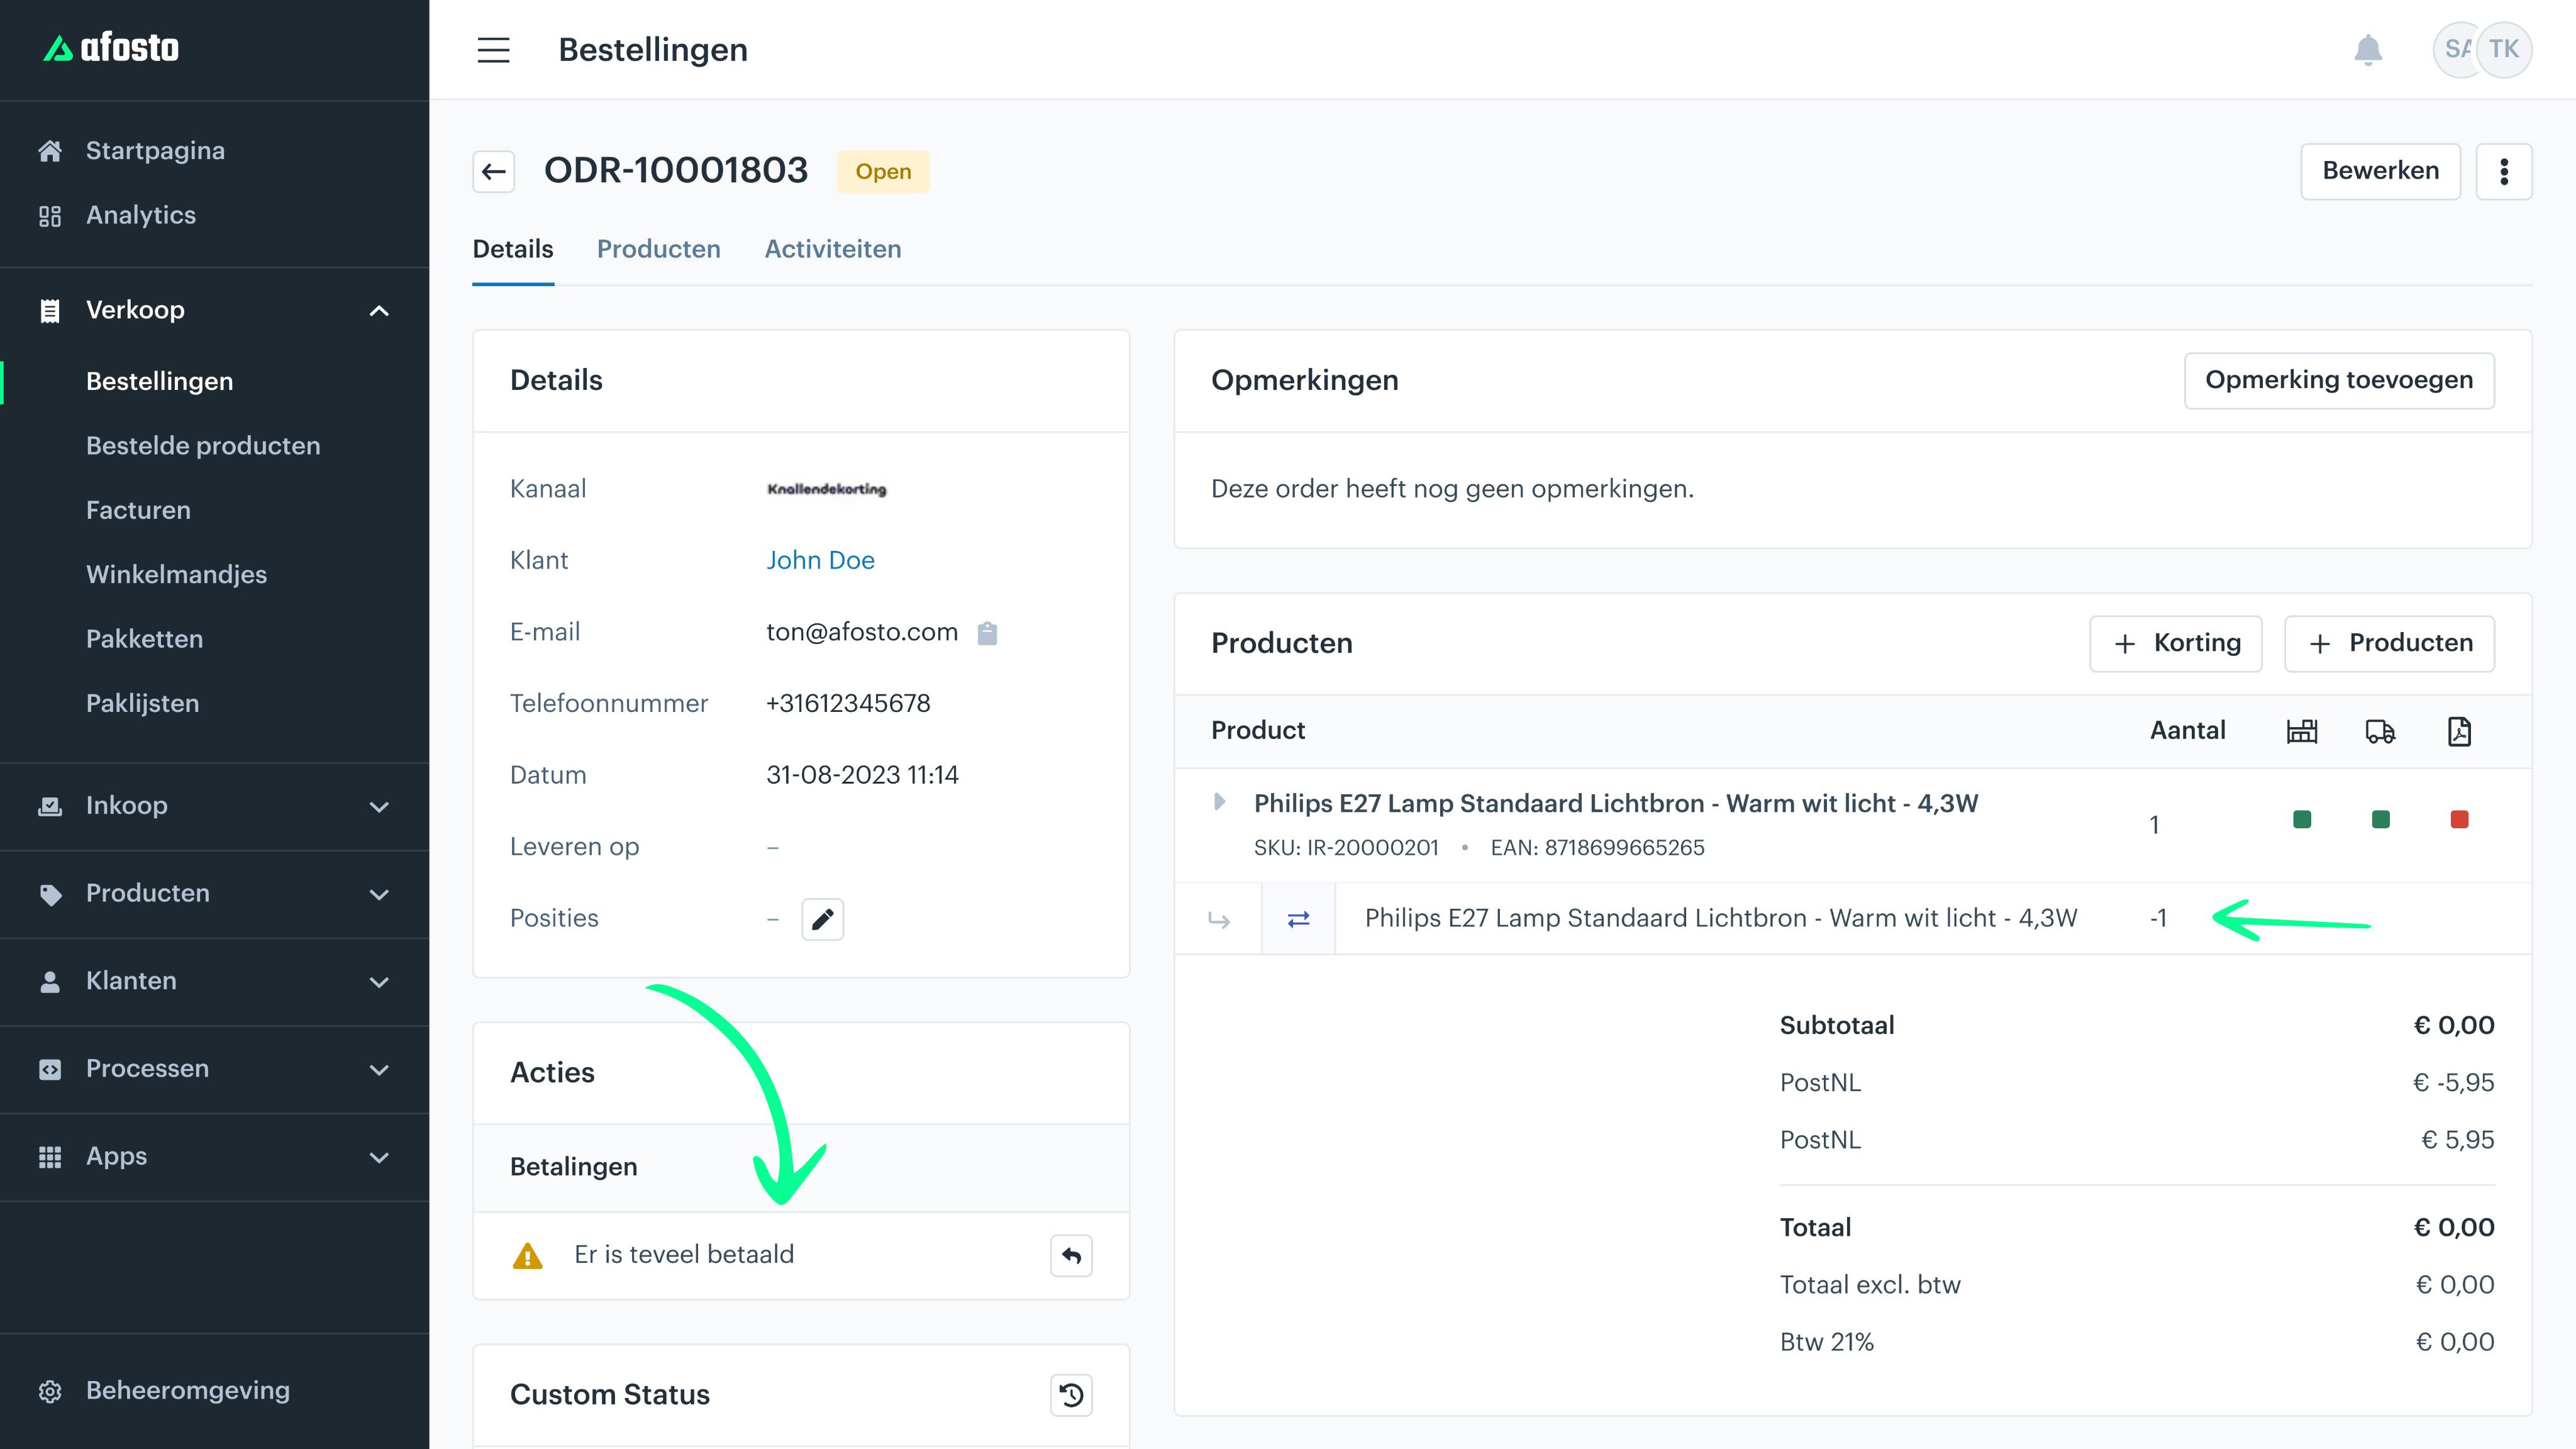
Task: Click the invoice document column icon
Action: pyautogui.click(x=2459, y=731)
